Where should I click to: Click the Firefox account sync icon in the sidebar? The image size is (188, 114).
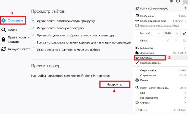click(x=4, y=49)
